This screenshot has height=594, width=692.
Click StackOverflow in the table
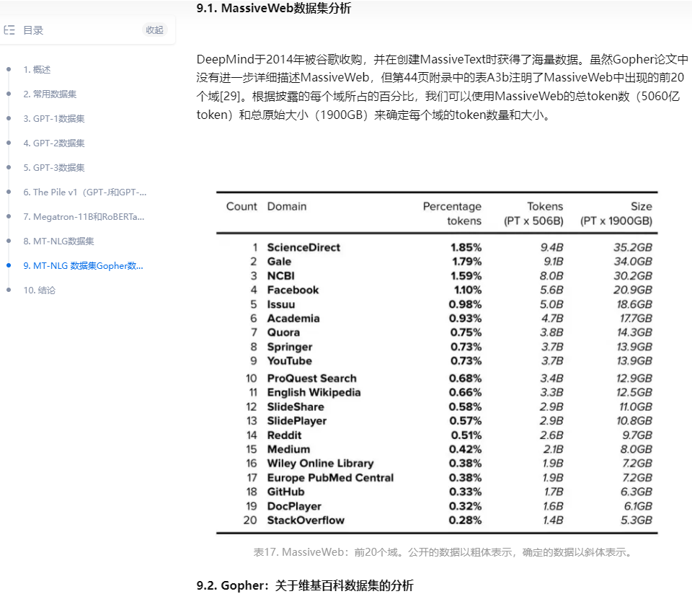pos(306,520)
